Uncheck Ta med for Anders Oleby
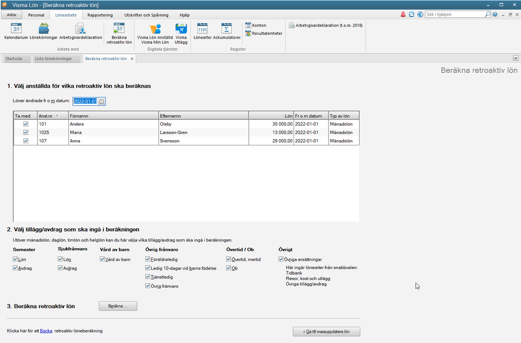 click(26, 124)
